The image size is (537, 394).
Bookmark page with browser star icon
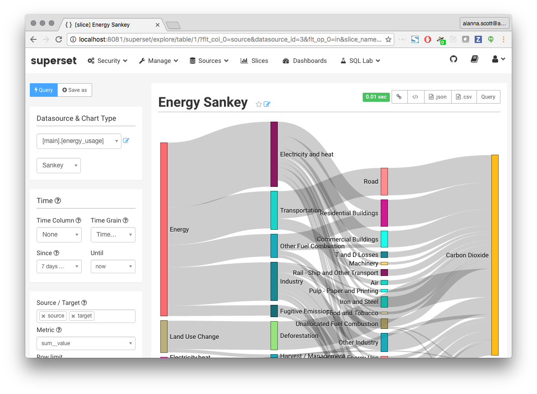click(x=388, y=40)
